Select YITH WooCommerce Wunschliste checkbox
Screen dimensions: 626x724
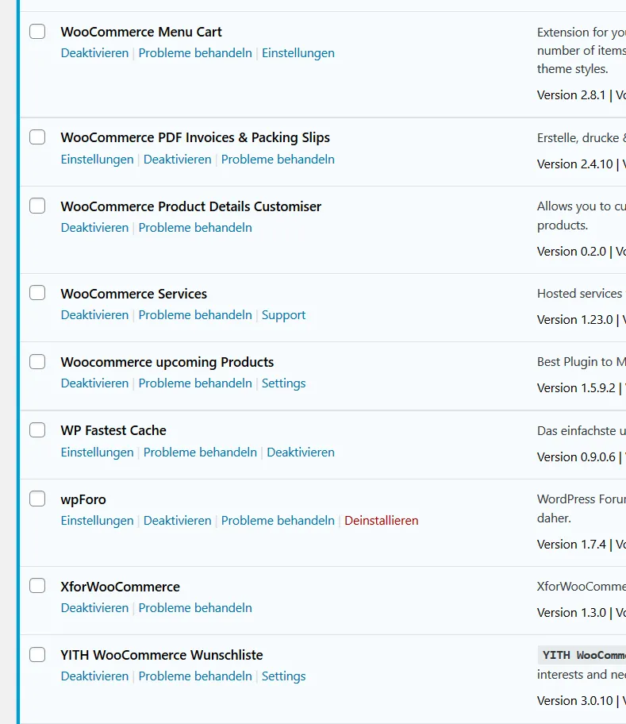[x=37, y=655]
